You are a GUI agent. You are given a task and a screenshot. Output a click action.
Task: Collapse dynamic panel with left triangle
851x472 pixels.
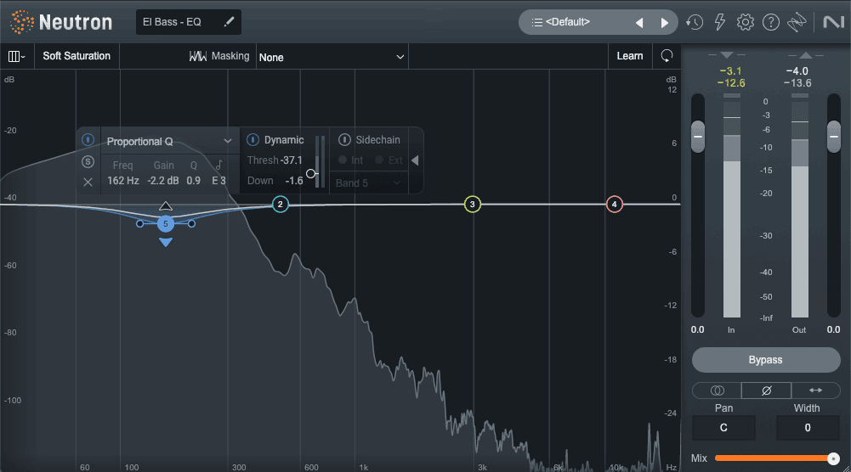pyautogui.click(x=415, y=160)
